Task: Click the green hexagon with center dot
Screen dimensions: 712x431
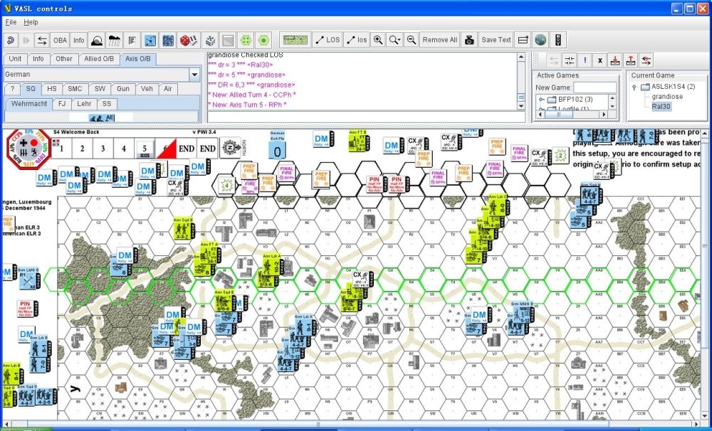Action: [263, 40]
